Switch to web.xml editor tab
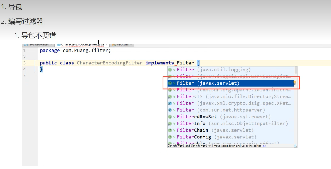 point(122,45)
